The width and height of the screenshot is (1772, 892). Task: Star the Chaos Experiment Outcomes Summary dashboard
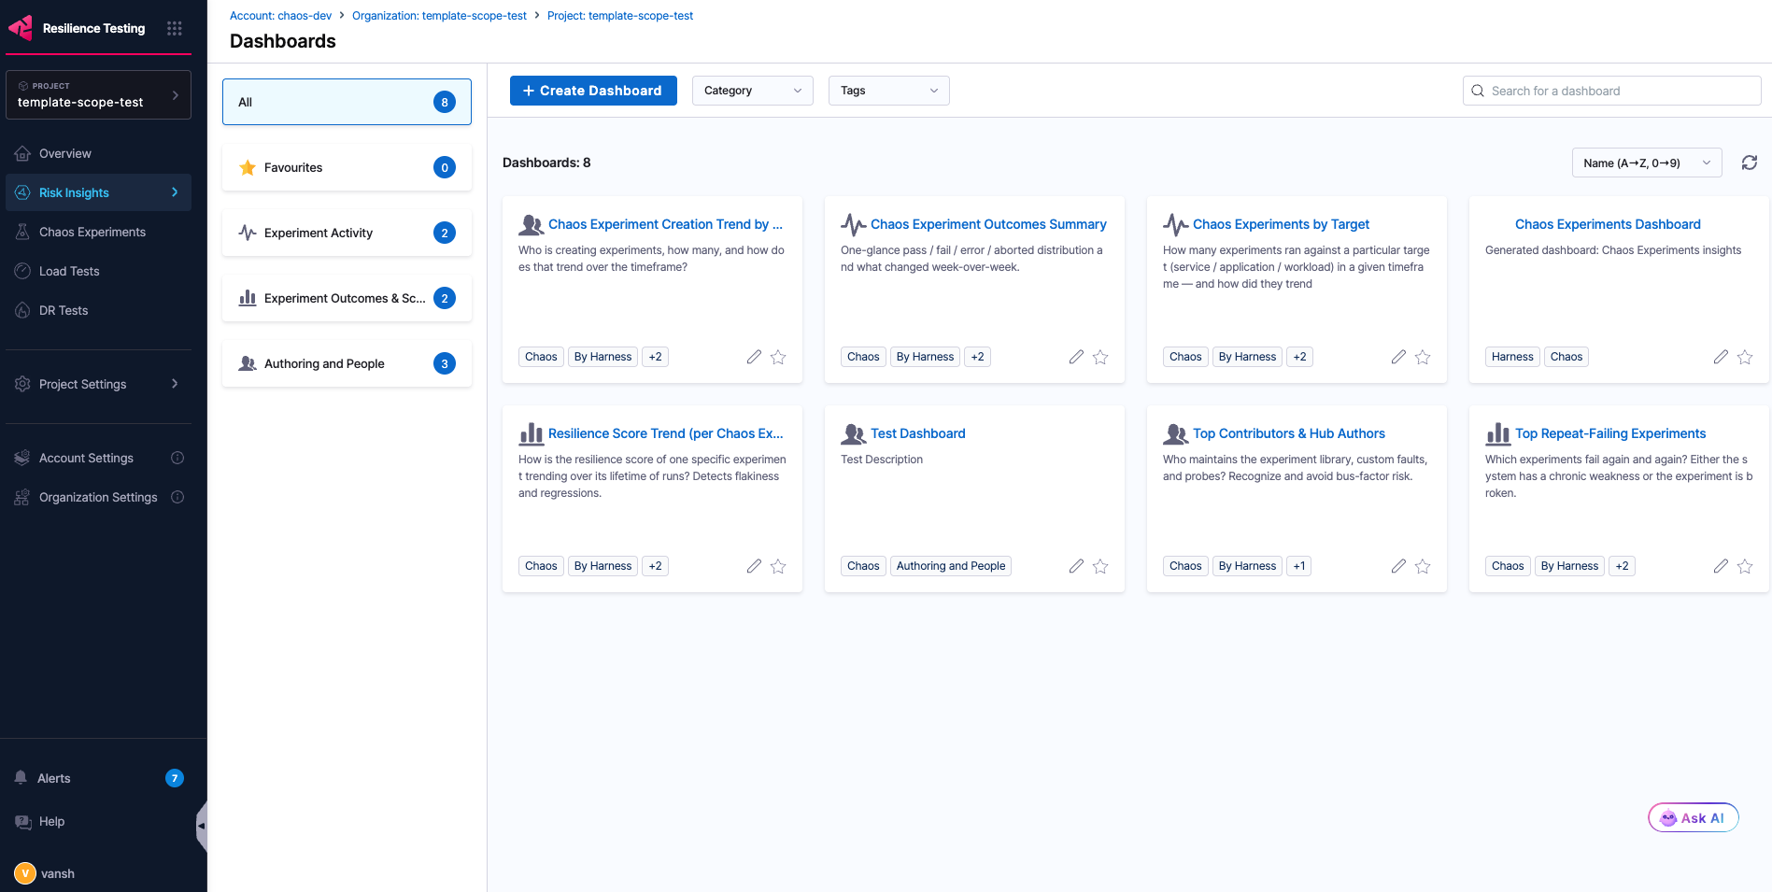tap(1100, 357)
